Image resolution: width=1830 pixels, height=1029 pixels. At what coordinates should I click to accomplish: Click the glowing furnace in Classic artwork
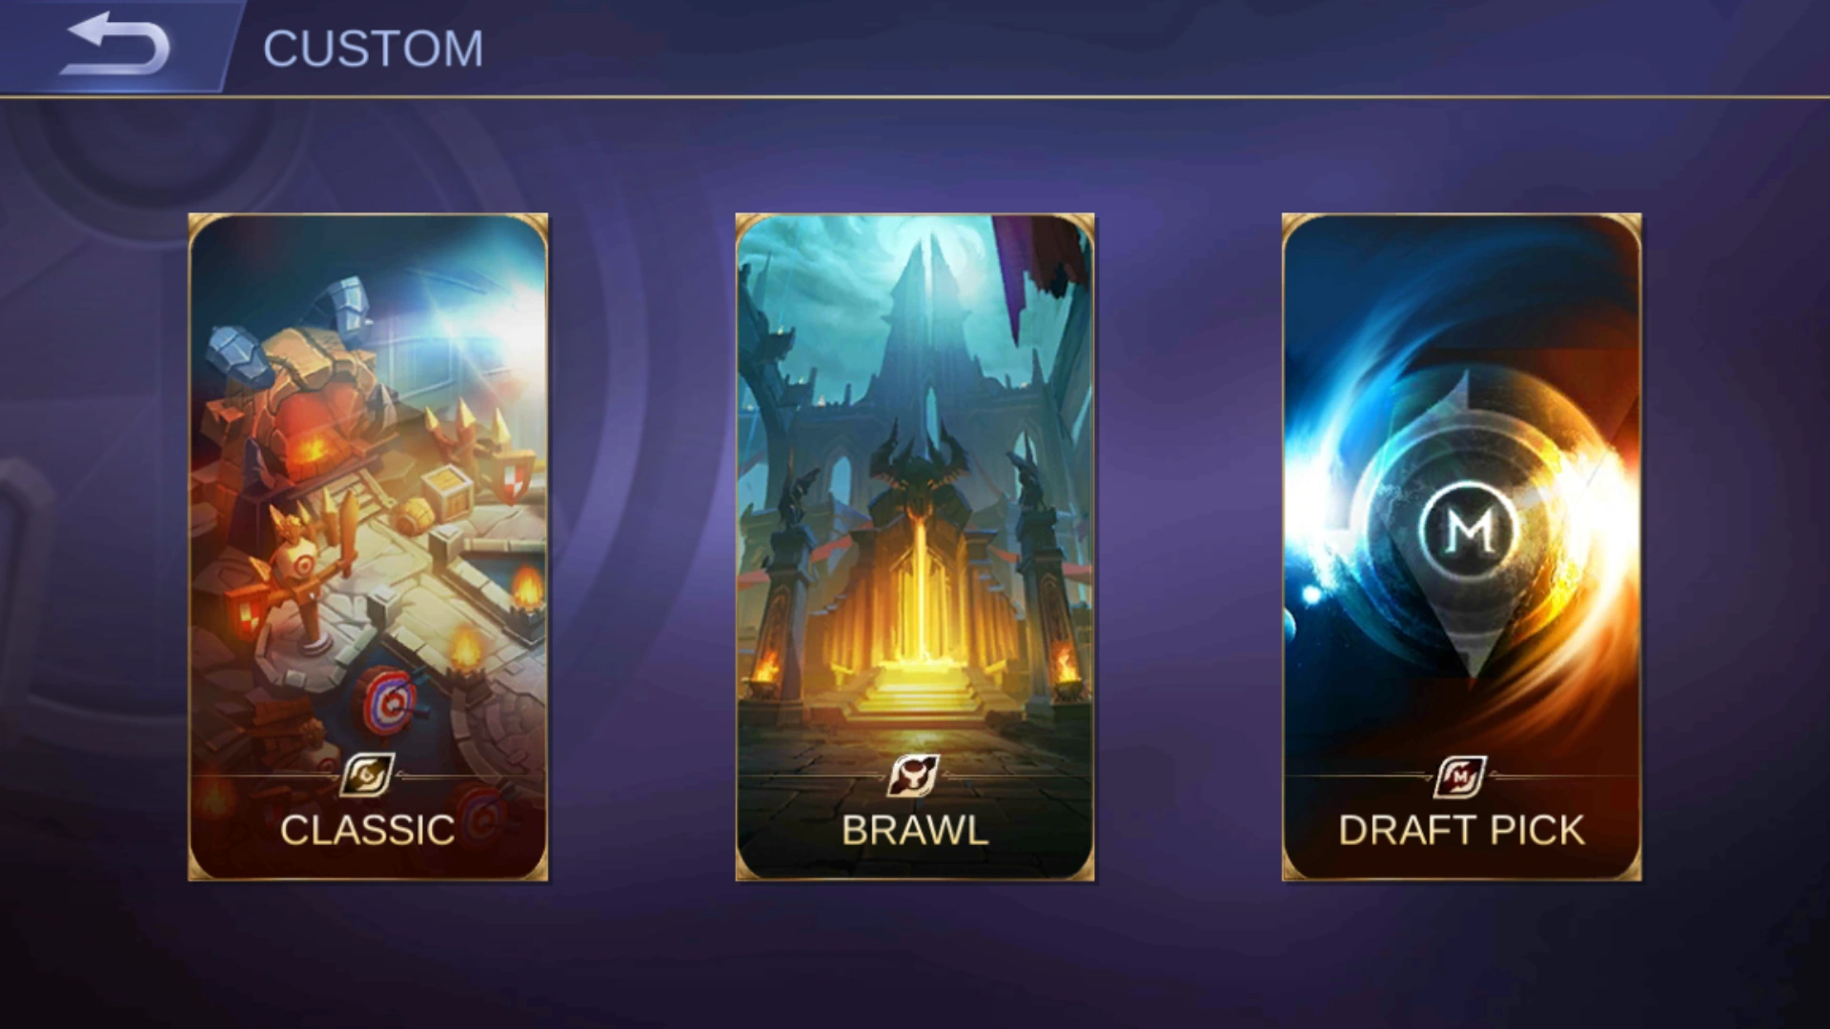coord(313,448)
